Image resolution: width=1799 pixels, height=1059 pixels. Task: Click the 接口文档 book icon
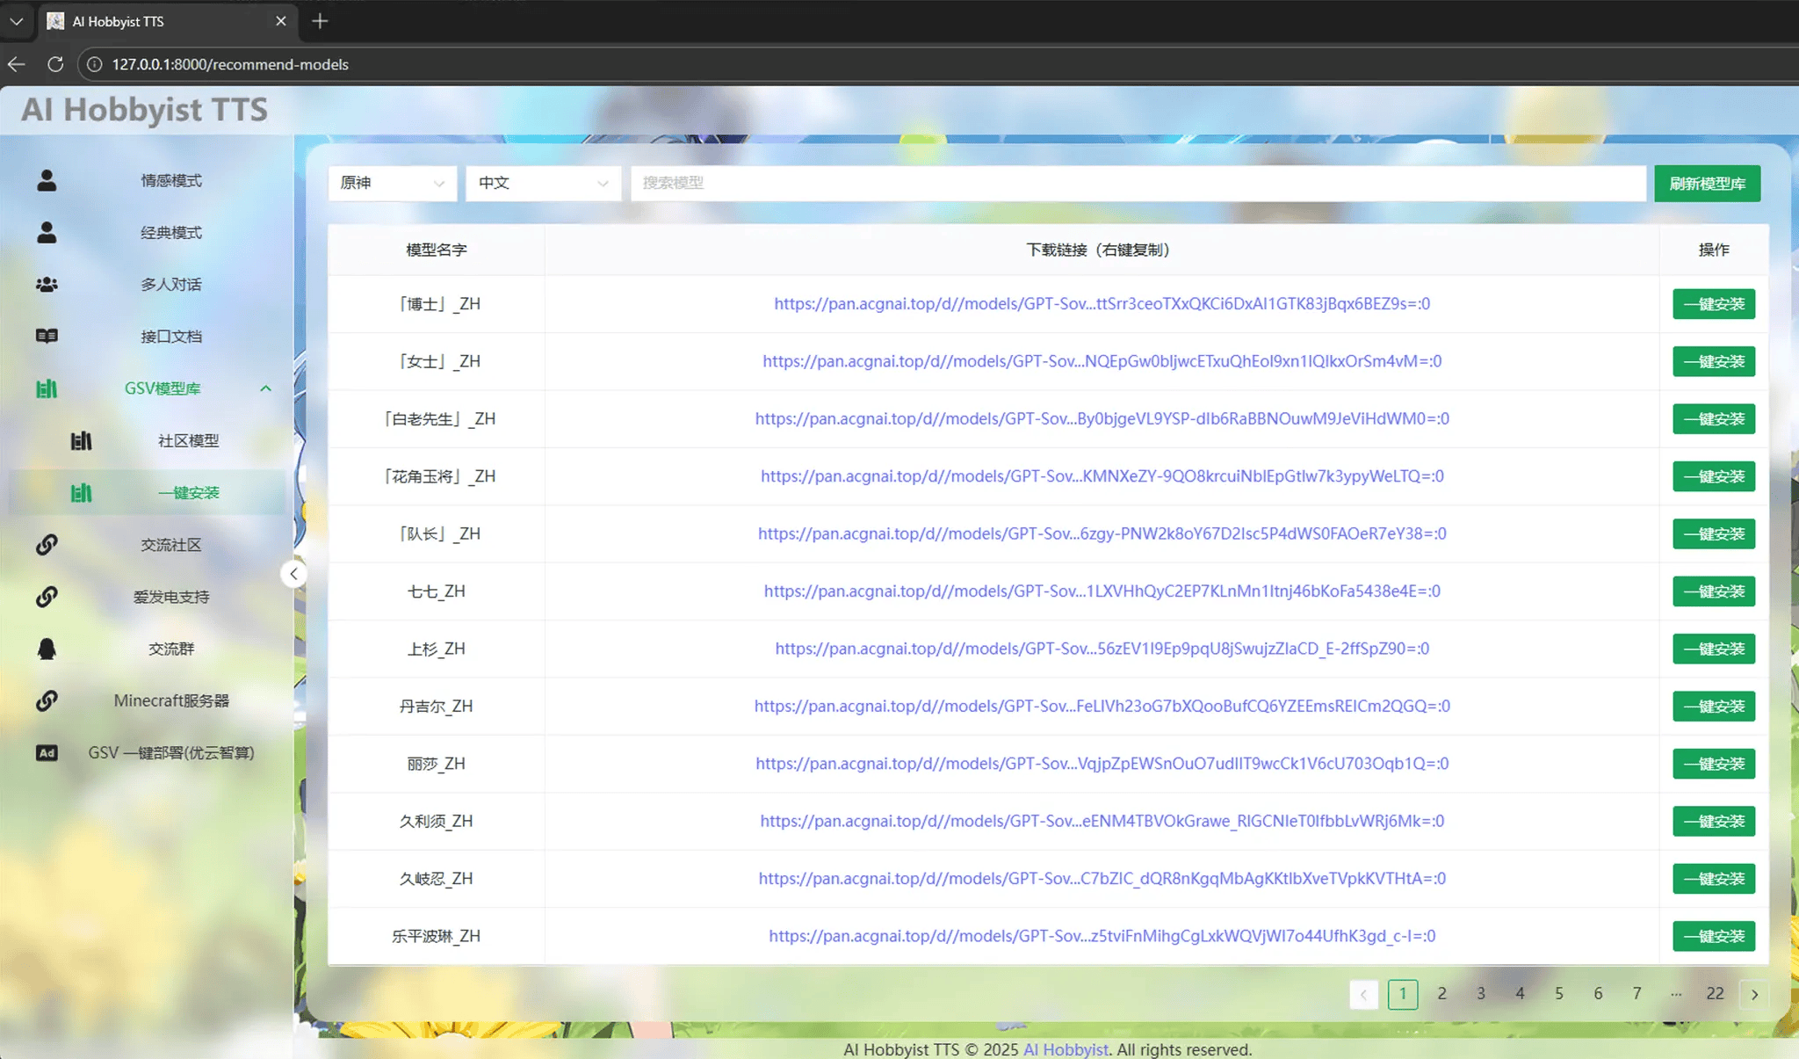click(47, 337)
